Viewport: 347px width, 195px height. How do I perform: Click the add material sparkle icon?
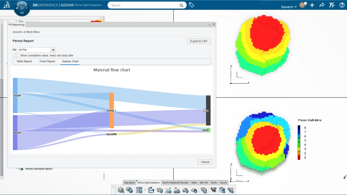point(168,190)
